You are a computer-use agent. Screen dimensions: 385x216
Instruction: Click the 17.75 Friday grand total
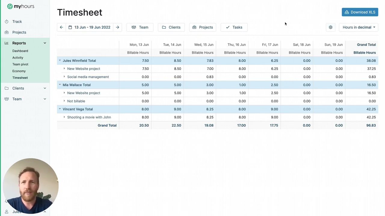point(264,125)
